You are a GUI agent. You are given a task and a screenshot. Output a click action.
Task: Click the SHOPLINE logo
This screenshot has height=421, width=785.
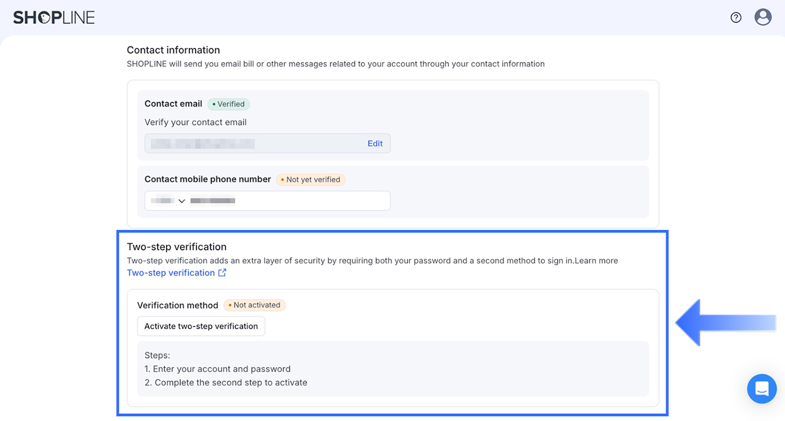pos(54,18)
